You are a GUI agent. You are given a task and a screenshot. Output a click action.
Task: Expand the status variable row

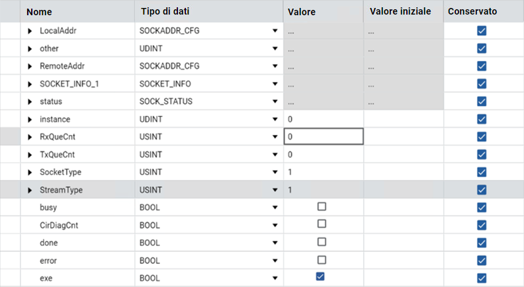(30, 101)
